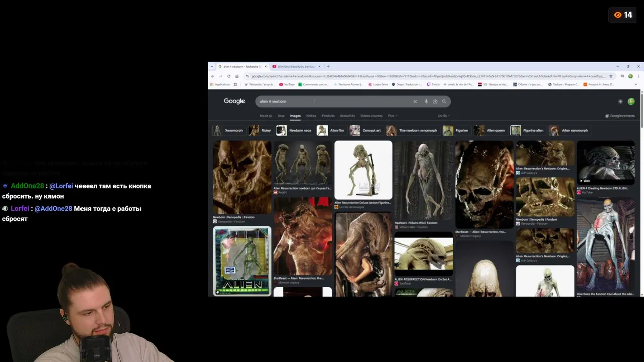
Task: Open the Newborn Villains Wiki image result
Action: [424, 180]
